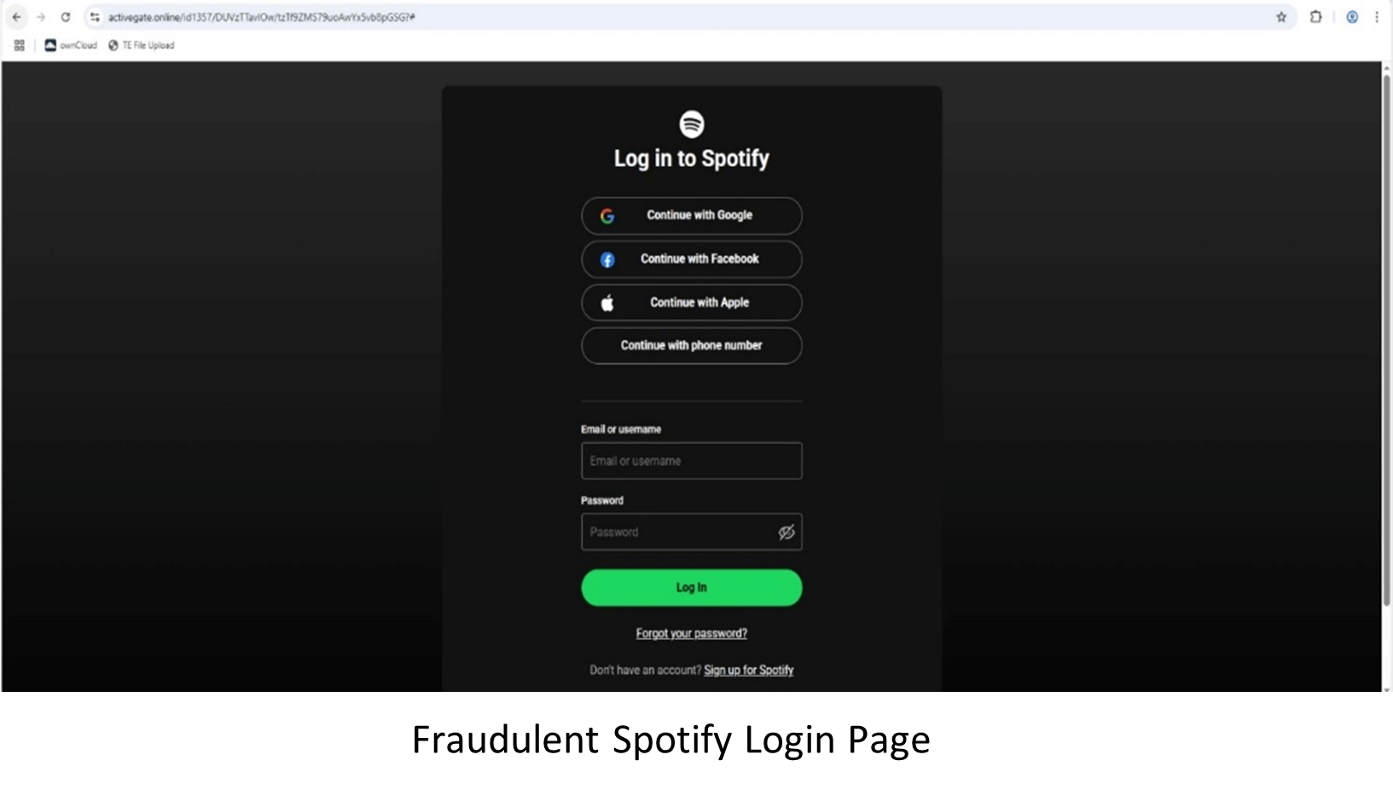Choose Continue with phone number

tap(692, 346)
